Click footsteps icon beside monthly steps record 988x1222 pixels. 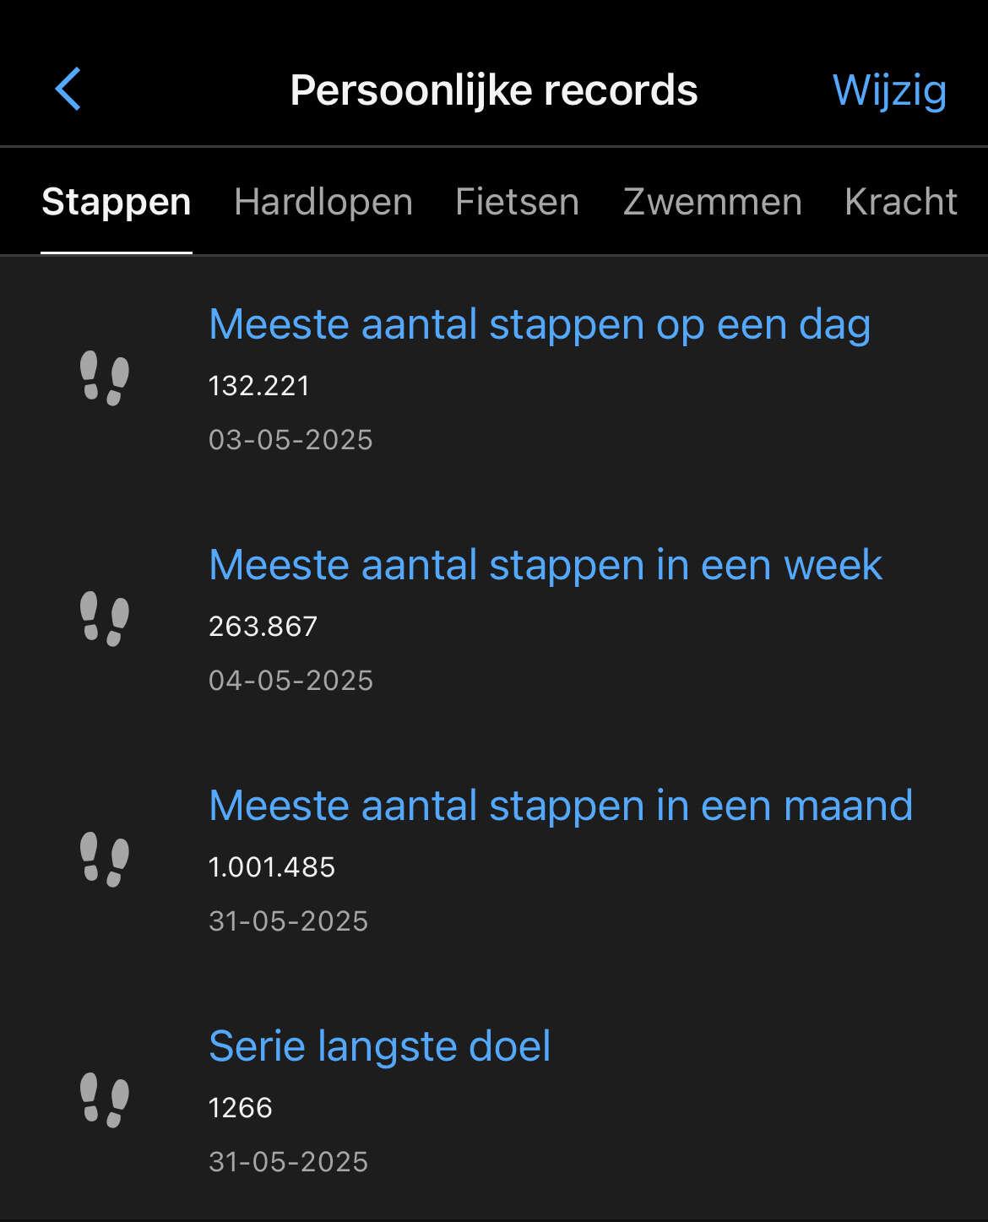(x=105, y=860)
